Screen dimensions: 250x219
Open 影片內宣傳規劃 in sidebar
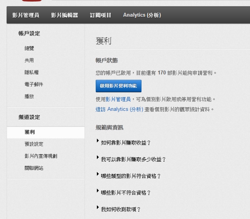[41, 156]
